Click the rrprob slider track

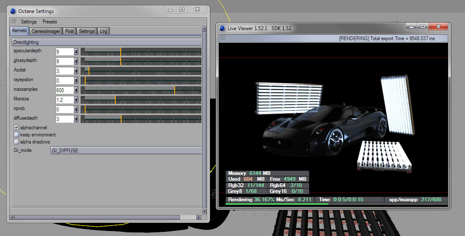(141, 109)
